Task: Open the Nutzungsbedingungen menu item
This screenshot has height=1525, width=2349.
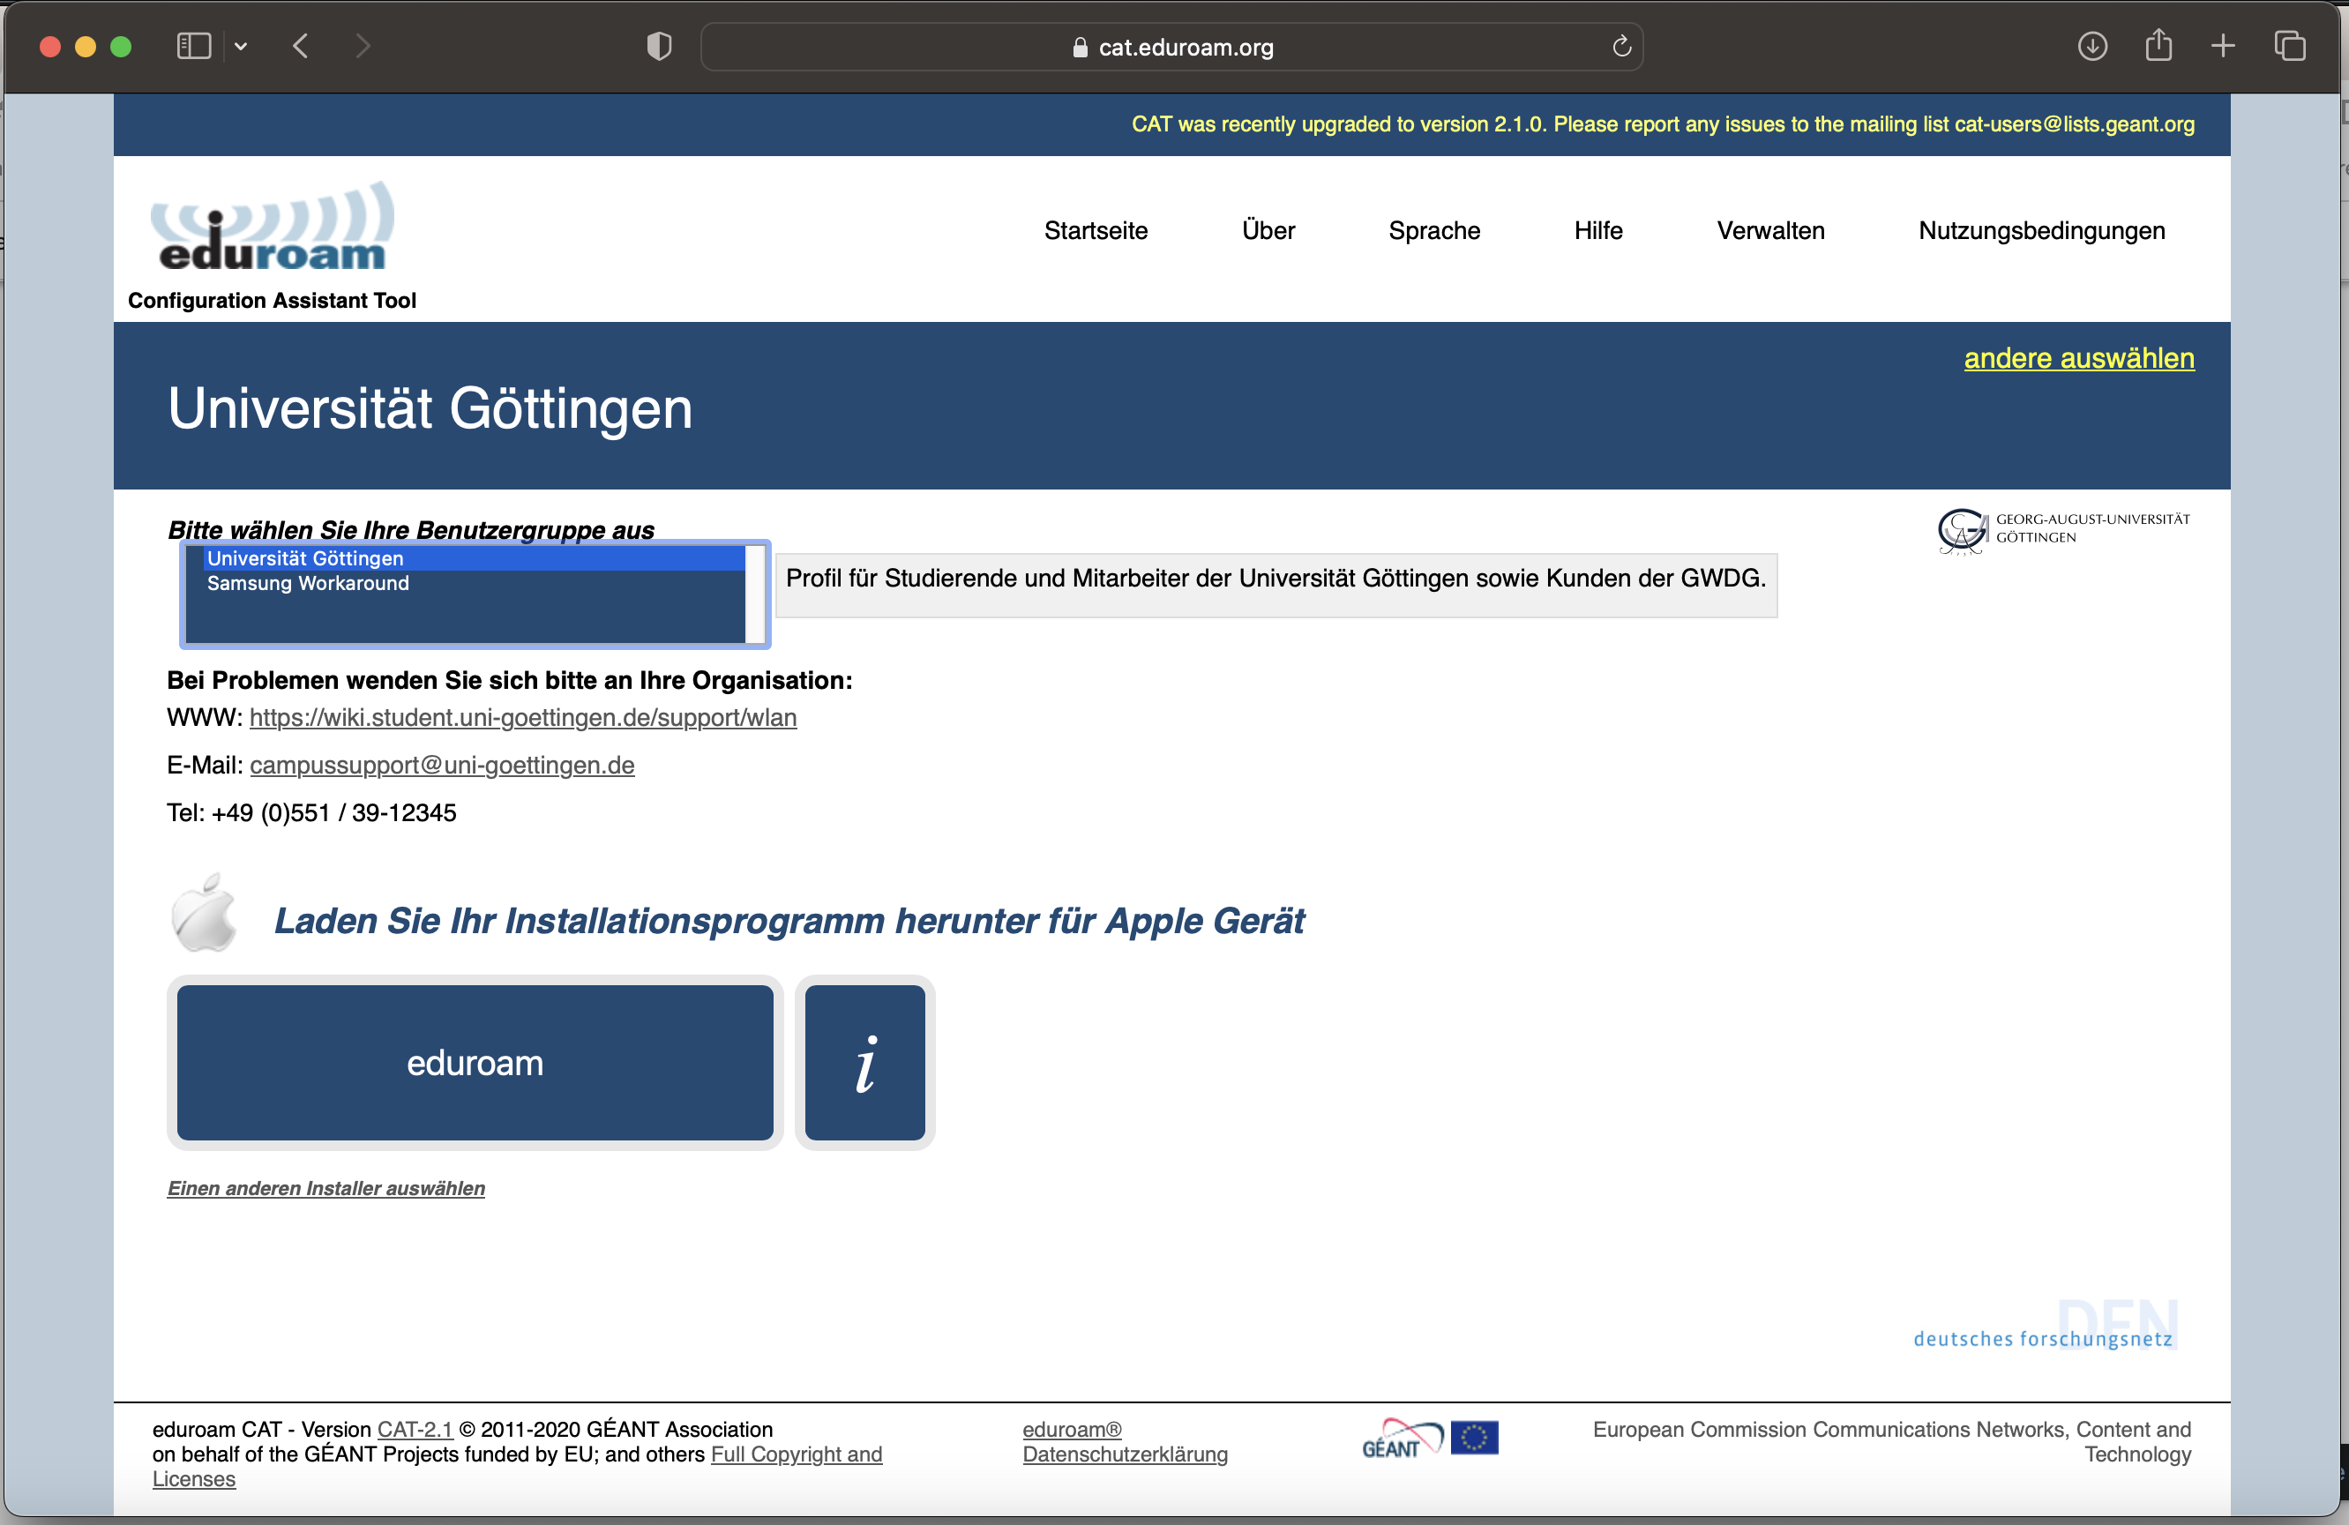Action: click(x=2041, y=231)
